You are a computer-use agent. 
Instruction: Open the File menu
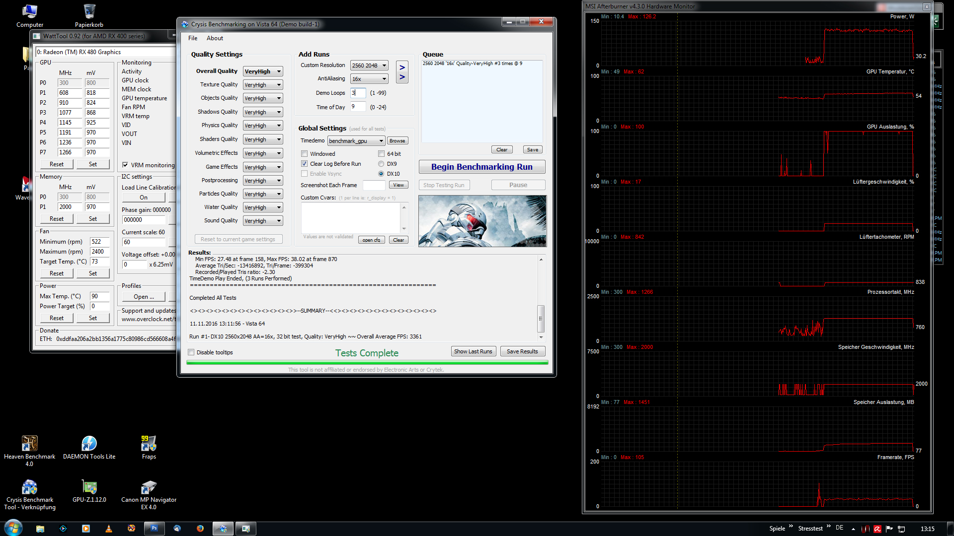click(193, 38)
